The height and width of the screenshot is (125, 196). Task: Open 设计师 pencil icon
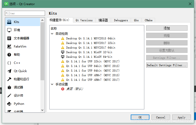coord(9,96)
